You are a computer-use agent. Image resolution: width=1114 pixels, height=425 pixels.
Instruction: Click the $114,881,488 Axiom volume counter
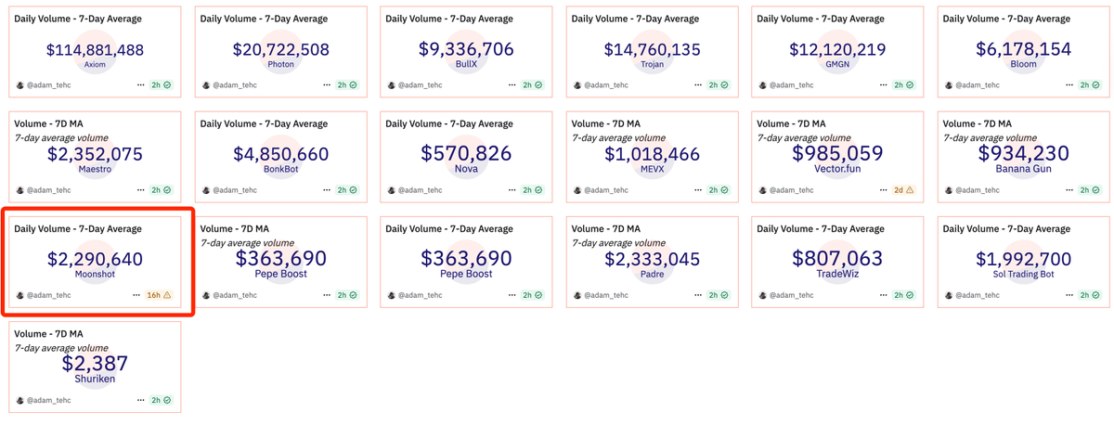tap(95, 50)
